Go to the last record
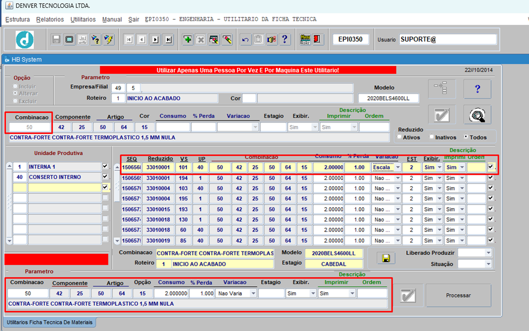529x331 pixels. click(169, 39)
